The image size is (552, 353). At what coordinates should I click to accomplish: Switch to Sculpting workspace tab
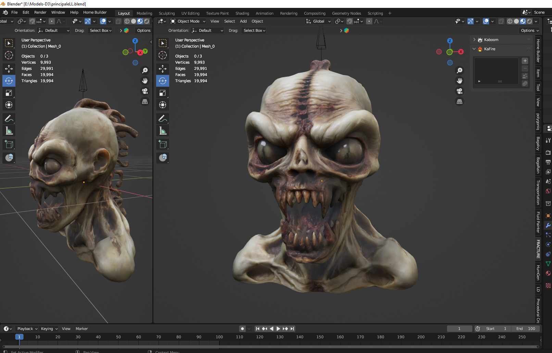coord(167,13)
